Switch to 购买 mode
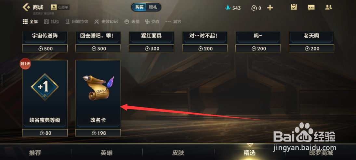Image resolution: width=356 pixels, height=160 pixels. tap(139, 7)
